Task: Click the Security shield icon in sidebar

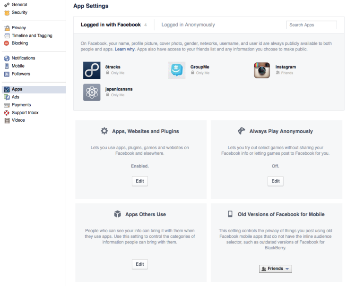Action: tap(7, 12)
